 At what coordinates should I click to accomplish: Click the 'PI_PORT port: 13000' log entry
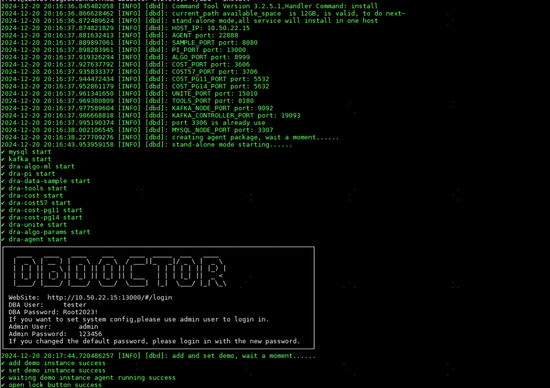pyautogui.click(x=123, y=50)
